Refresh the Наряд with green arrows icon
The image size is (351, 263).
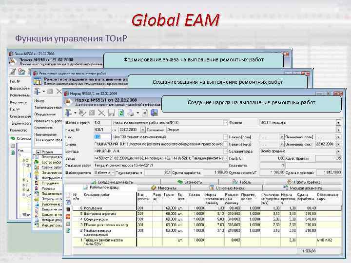pyautogui.click(x=121, y=113)
